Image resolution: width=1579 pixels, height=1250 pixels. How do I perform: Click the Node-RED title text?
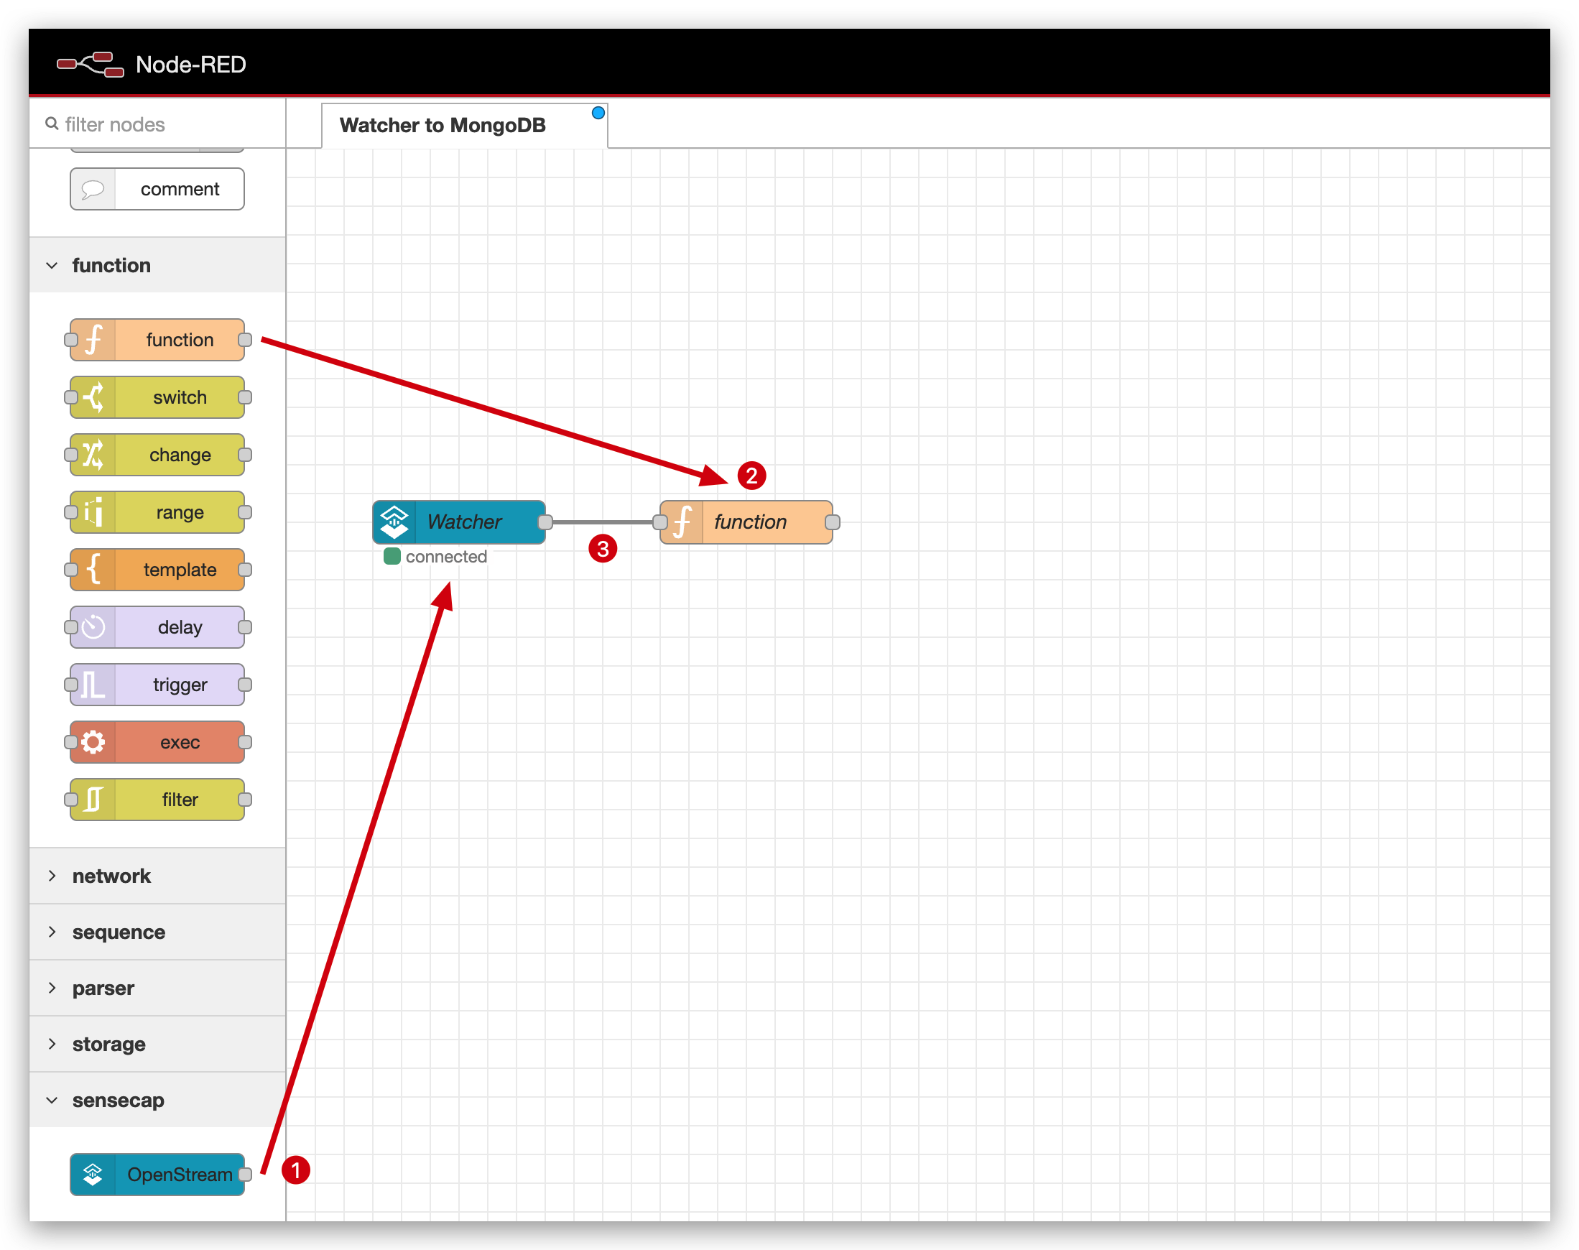click(191, 65)
